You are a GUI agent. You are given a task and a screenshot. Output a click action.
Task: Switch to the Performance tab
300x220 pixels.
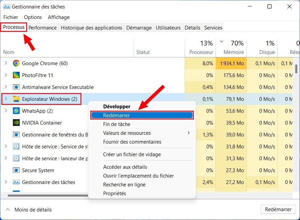pyautogui.click(x=42, y=27)
